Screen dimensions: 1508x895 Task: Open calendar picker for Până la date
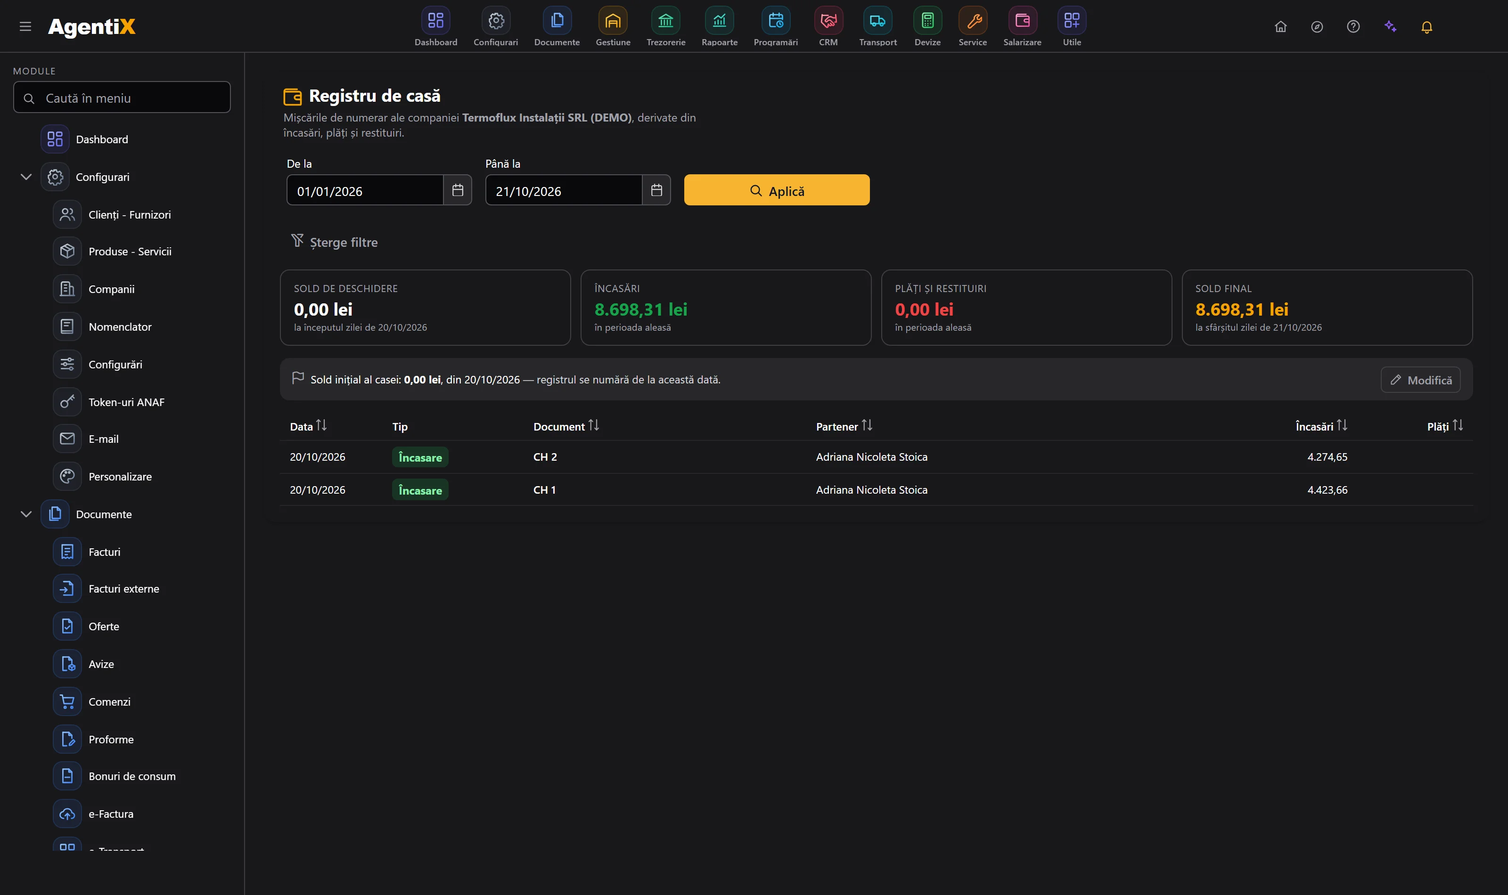click(x=657, y=191)
